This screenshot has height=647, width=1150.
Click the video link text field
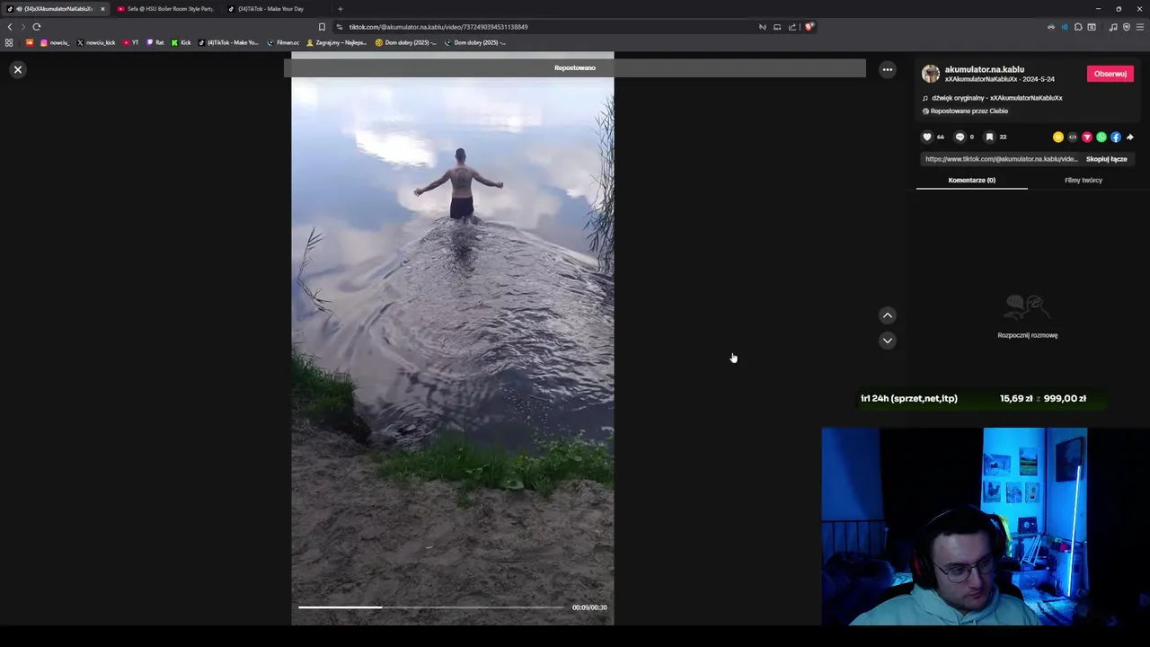coord(1001,159)
